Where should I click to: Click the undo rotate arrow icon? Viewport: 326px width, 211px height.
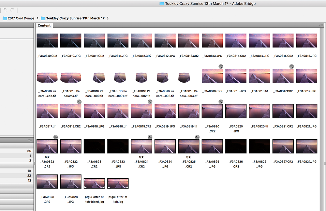pos(6,10)
